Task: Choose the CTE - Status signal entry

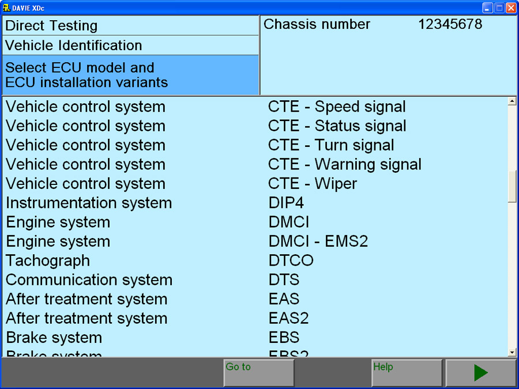Action: tap(337, 126)
